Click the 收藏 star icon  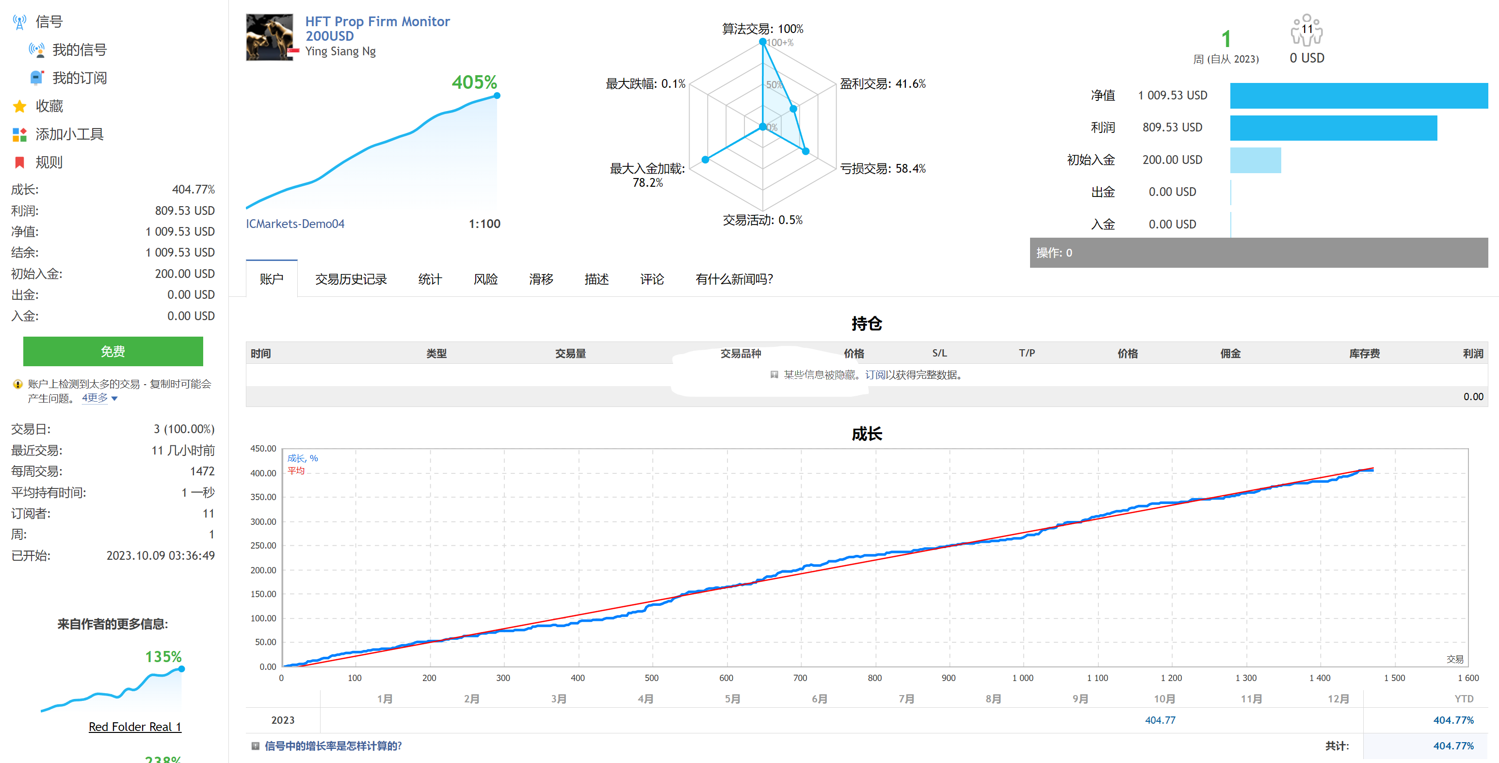pos(19,107)
